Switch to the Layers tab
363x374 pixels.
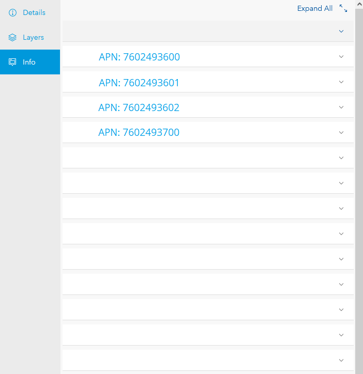(30, 37)
